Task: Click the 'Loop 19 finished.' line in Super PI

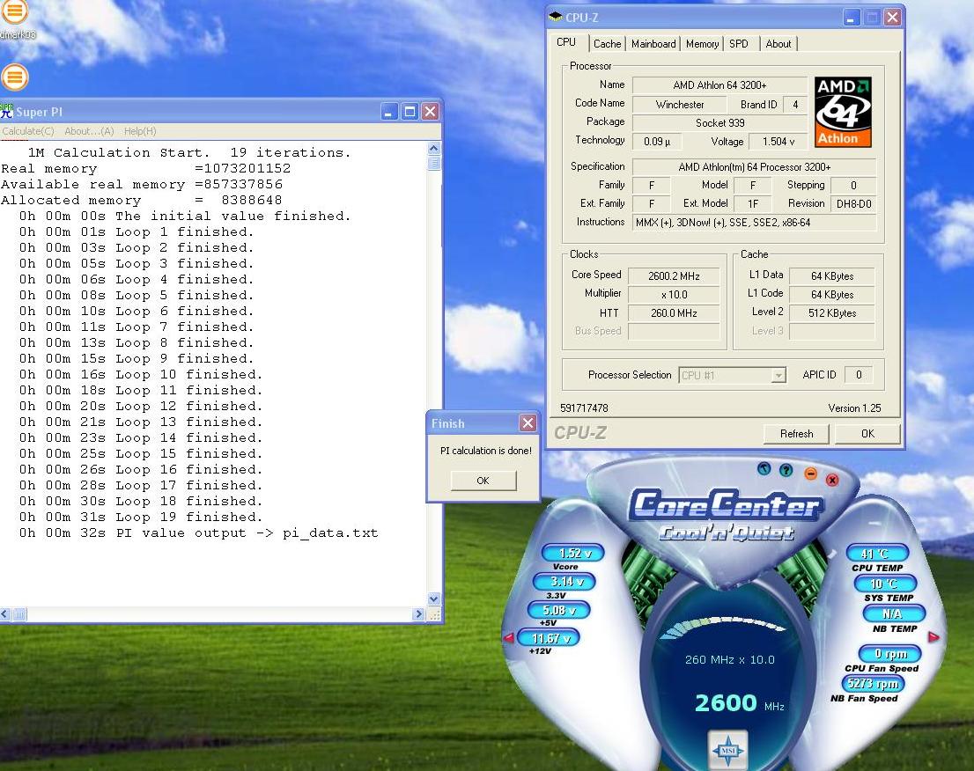Action: point(140,518)
